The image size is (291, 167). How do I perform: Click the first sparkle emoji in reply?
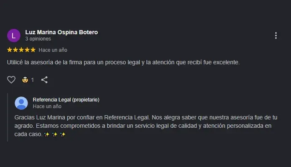(x=47, y=134)
